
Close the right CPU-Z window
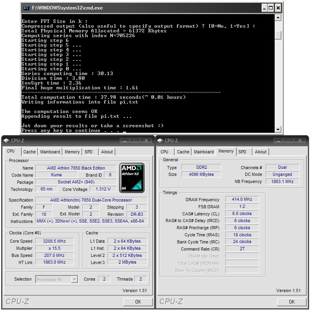[300, 141]
